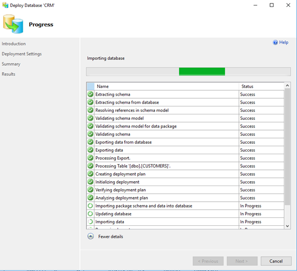Click 'Success' status of Processing Export.
This screenshot has width=297, height=271.
pos(247,158)
